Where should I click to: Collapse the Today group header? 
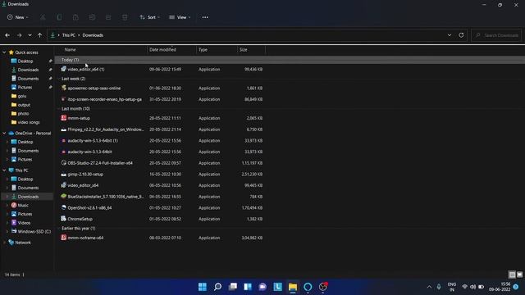(x=71, y=60)
